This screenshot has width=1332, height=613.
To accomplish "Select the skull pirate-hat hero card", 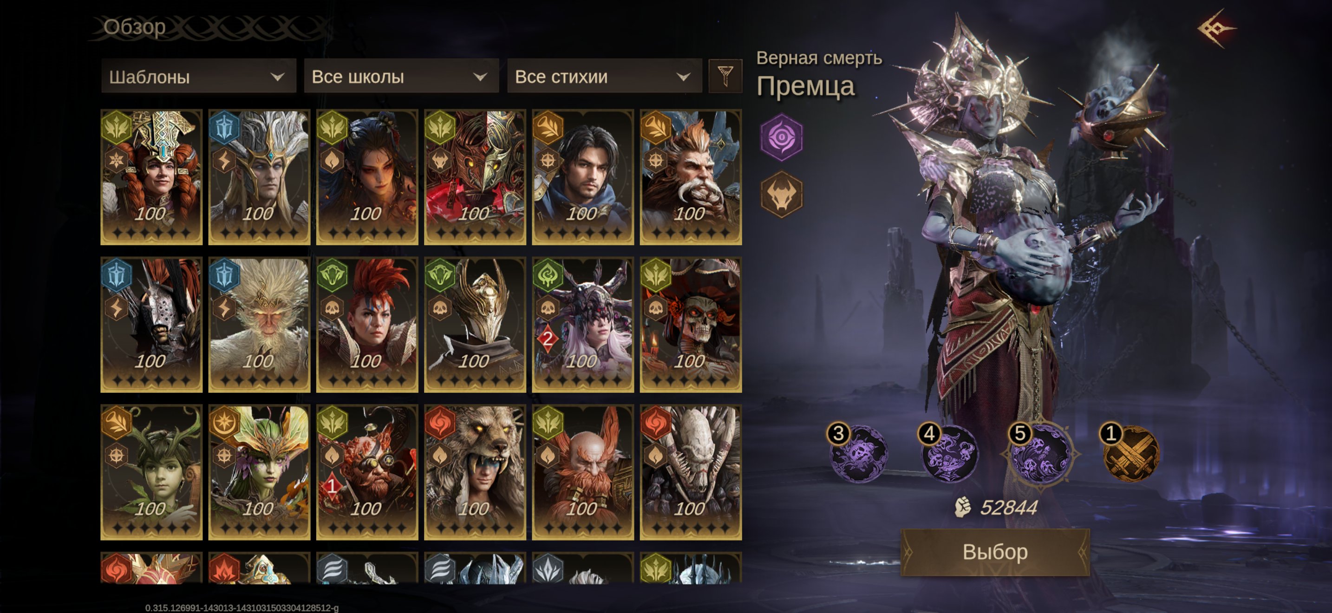I will (x=690, y=325).
